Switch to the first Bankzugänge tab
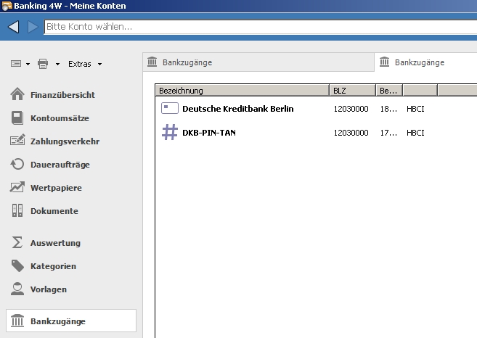Image resolution: width=477 pixels, height=338 pixels. (258, 62)
